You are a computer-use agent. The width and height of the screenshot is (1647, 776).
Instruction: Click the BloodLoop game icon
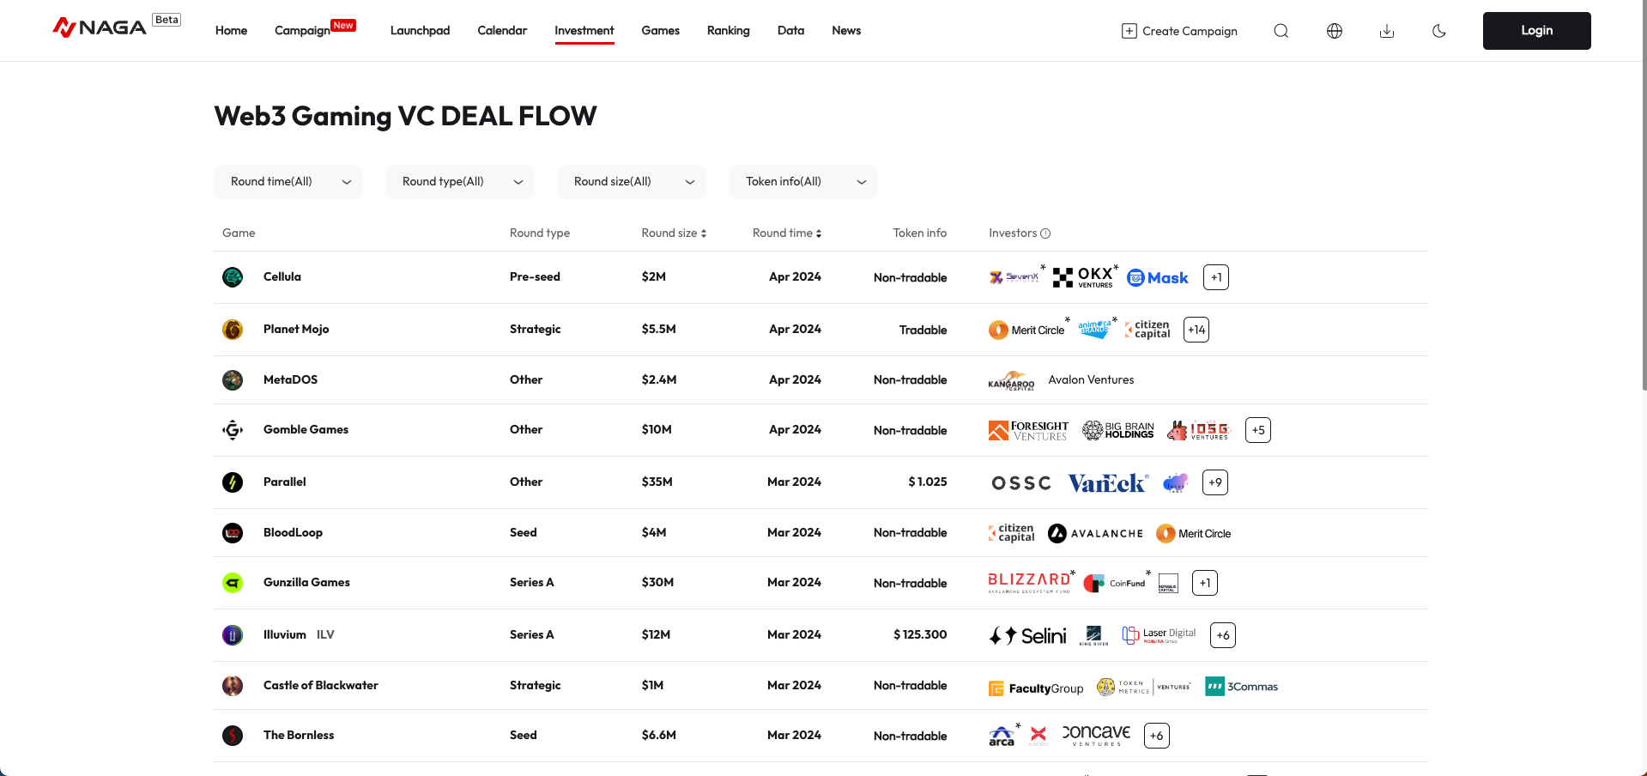point(233,532)
